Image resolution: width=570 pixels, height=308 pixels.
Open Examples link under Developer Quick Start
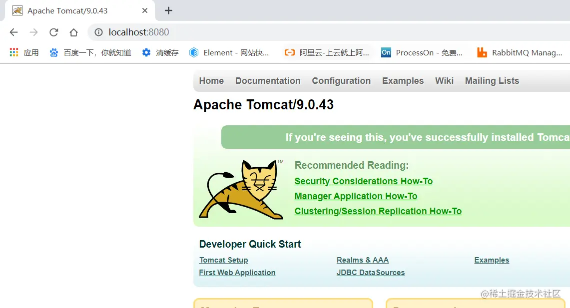click(x=492, y=260)
